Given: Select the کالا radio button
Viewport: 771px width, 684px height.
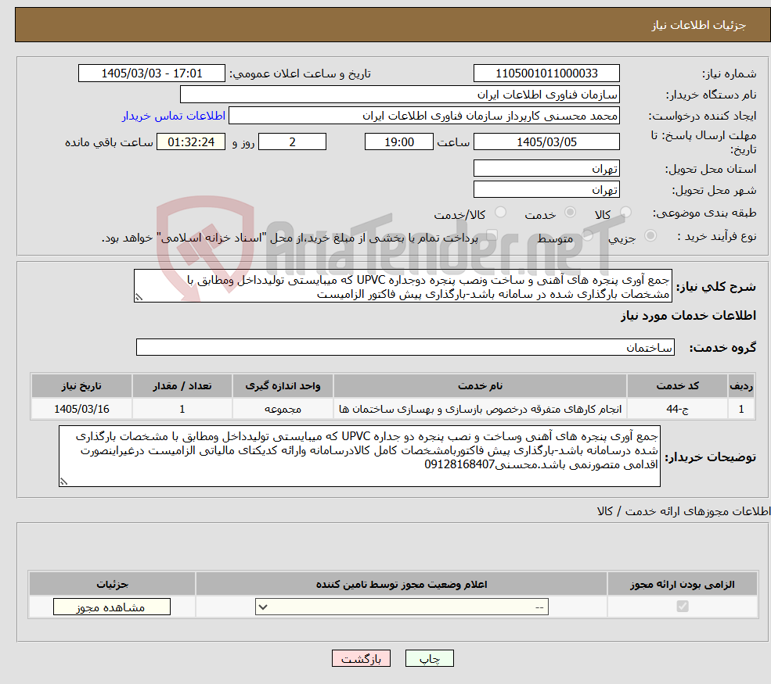Looking at the screenshot, I should pos(625,212).
